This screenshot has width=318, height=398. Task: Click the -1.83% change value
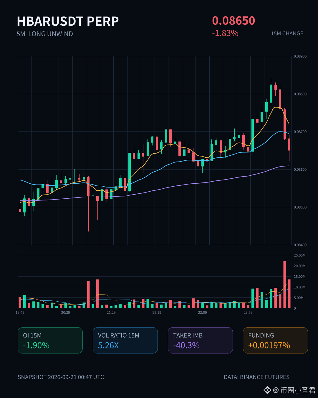pos(225,33)
